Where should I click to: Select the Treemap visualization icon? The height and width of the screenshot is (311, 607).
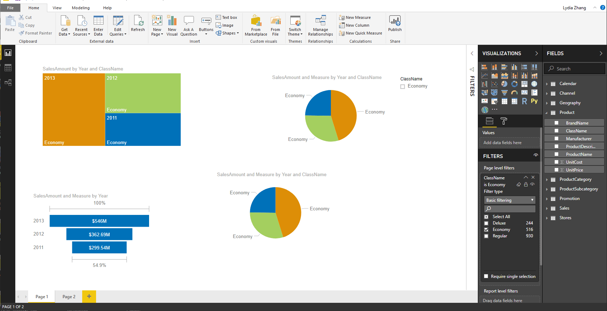tap(524, 84)
